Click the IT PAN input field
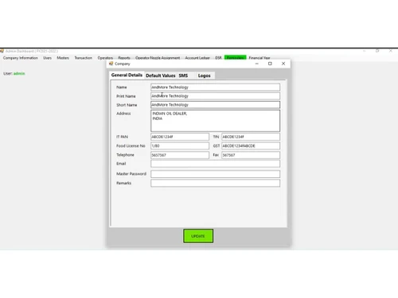Viewport: 398px width, 298px height. (x=180, y=137)
